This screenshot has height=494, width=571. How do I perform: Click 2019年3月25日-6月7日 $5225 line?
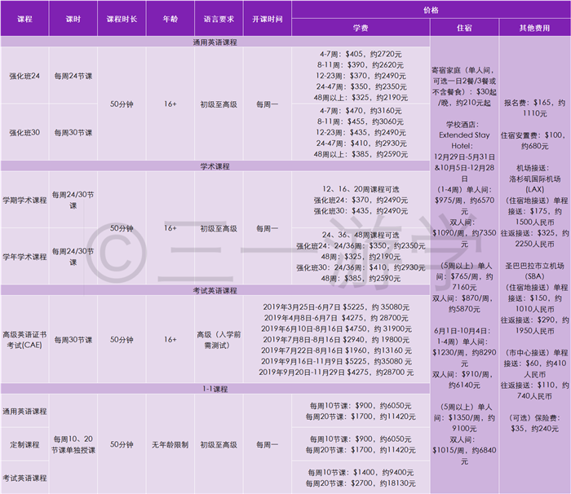click(336, 307)
